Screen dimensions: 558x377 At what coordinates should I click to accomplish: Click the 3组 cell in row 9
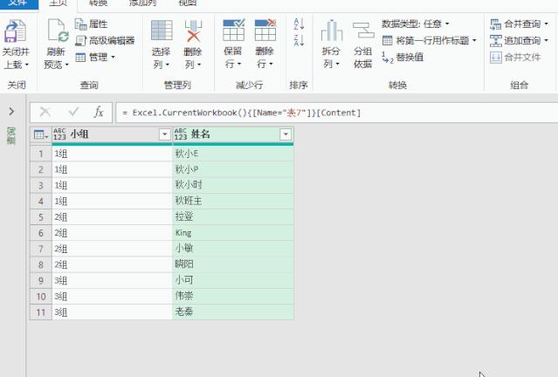pyautogui.click(x=112, y=280)
